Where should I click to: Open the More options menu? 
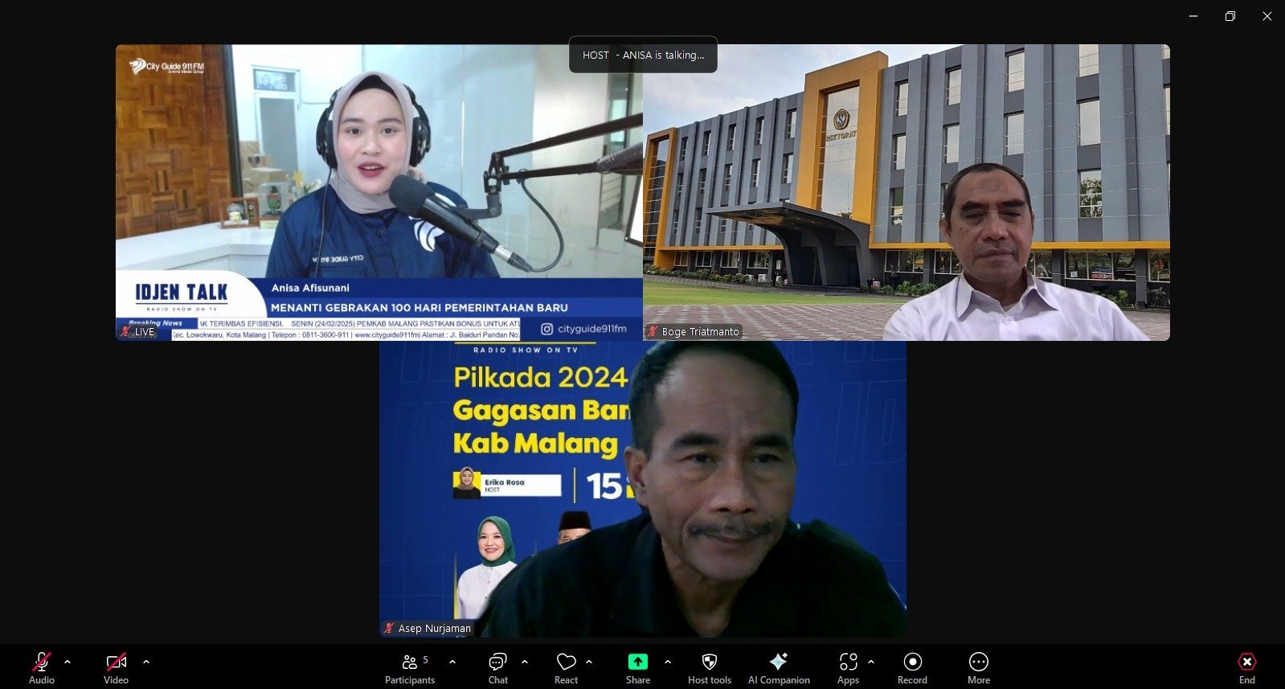point(978,666)
